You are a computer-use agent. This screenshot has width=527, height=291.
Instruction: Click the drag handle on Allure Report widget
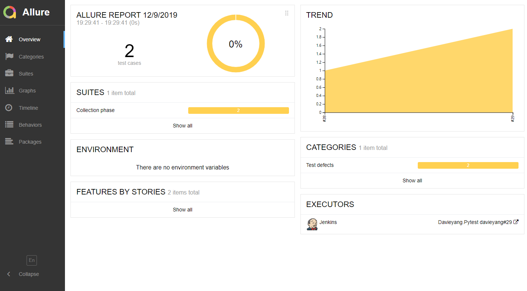[x=287, y=13]
